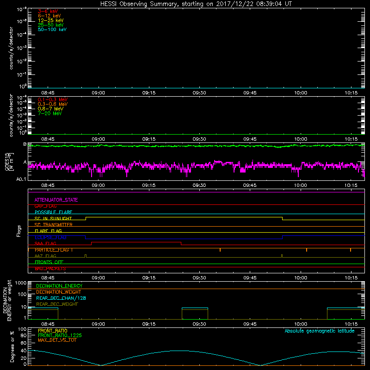This screenshot has height=370, width=370.
Task: Click the 0.3-0.8 MeV legend entry
Action: coord(53,104)
